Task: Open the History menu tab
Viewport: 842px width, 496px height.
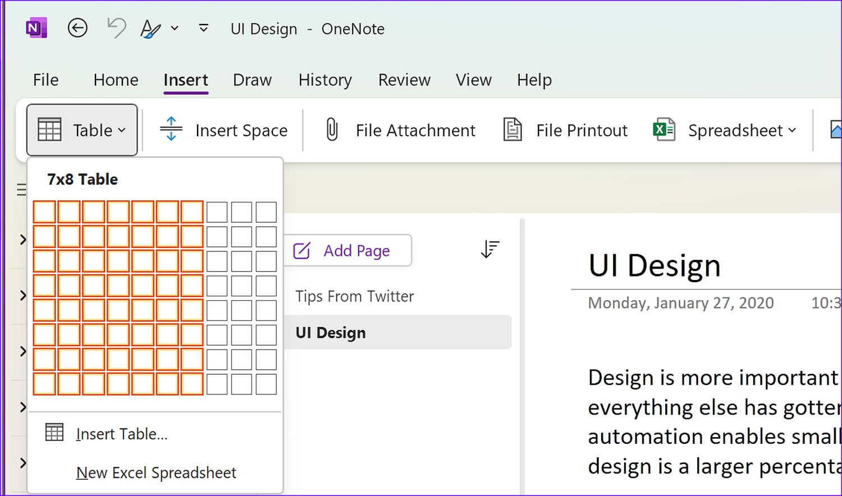Action: point(325,80)
